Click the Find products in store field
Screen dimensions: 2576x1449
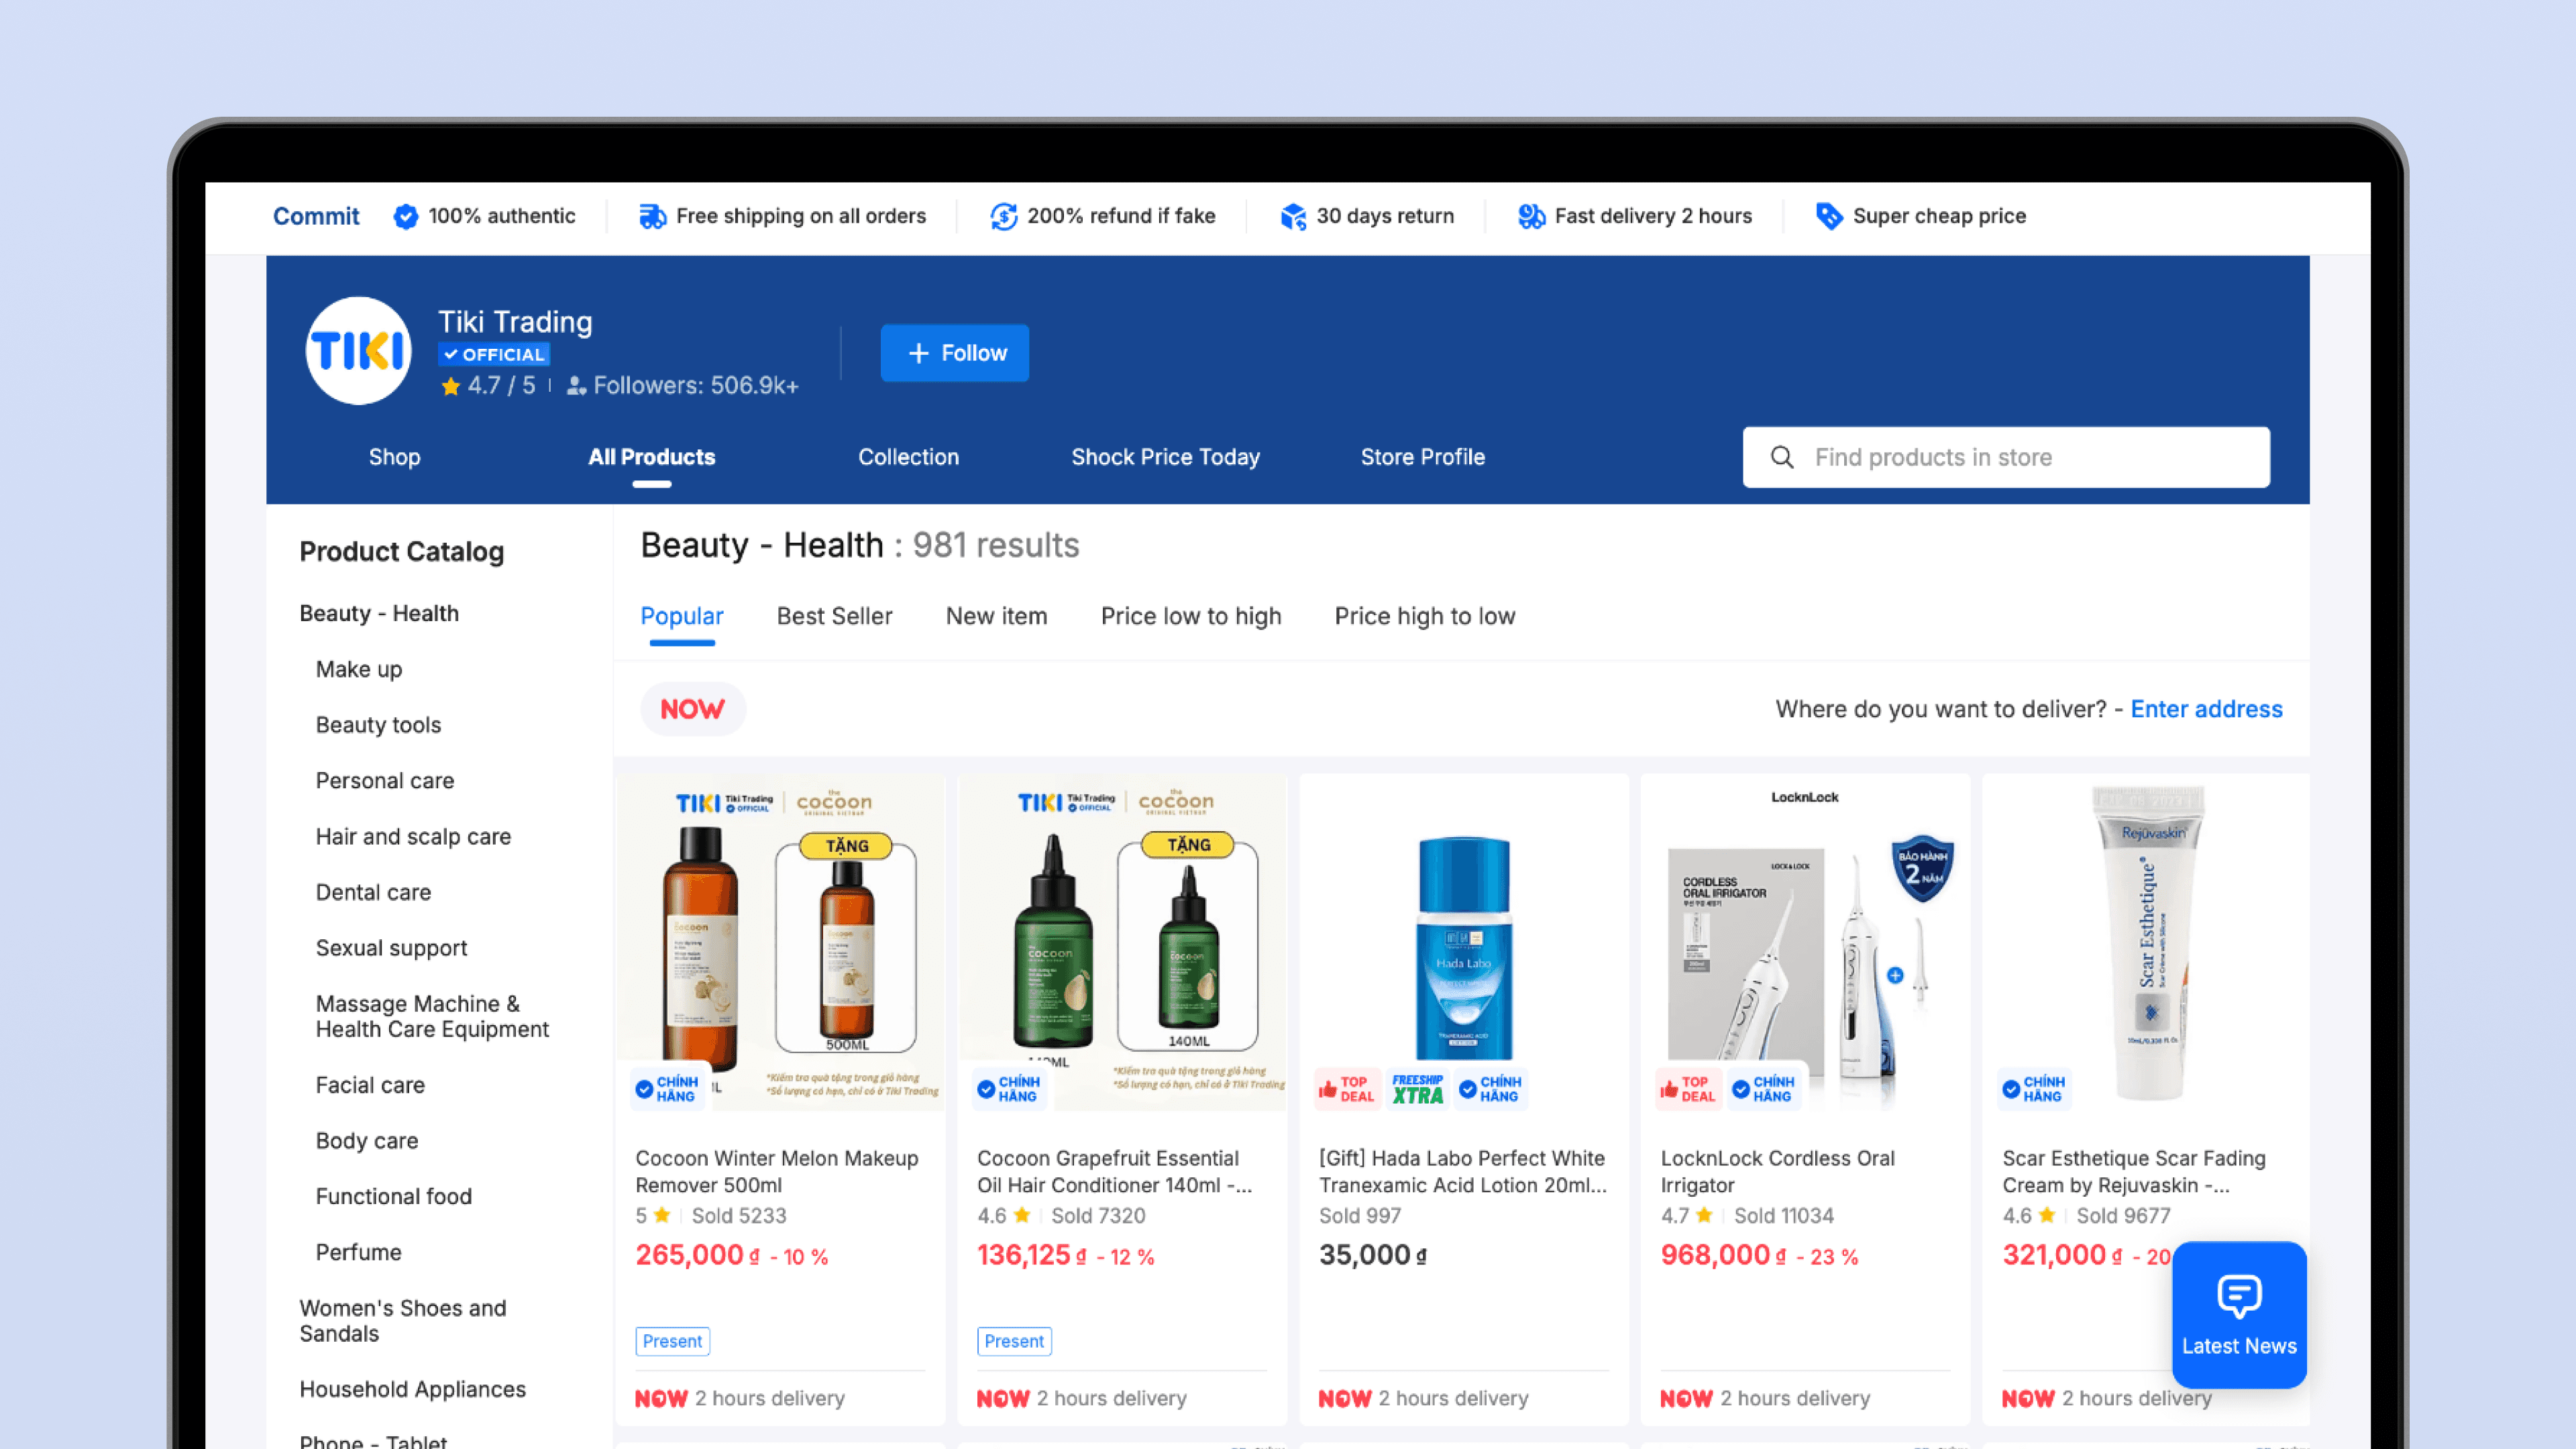[2006, 457]
